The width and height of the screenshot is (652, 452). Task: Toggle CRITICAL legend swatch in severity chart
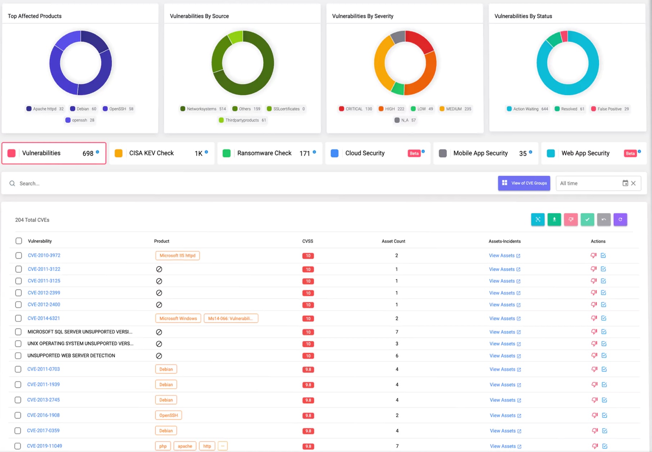341,109
